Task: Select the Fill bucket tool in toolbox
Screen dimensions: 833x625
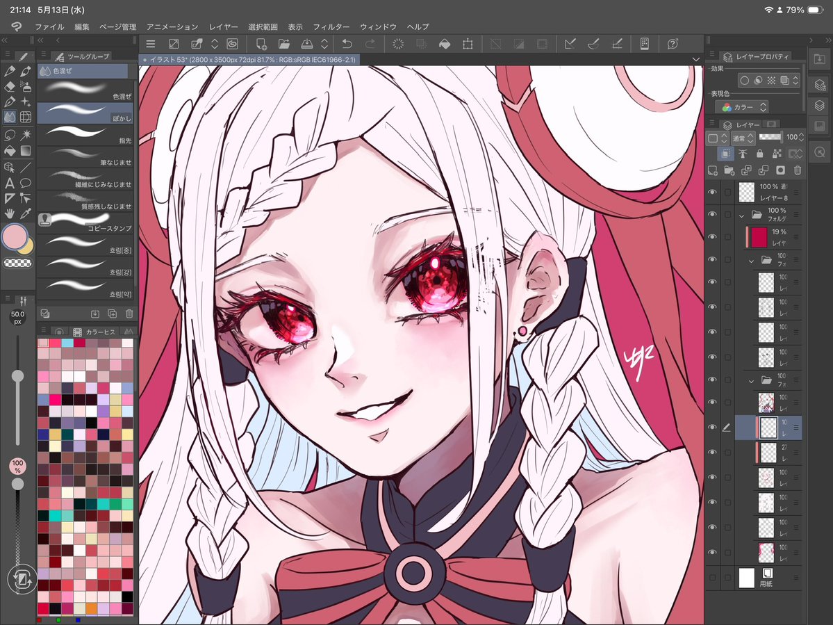Action: [x=10, y=151]
